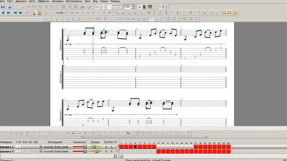Select page 1 in page navigator
This screenshot has height=161, width=287.
[x=160, y=7]
